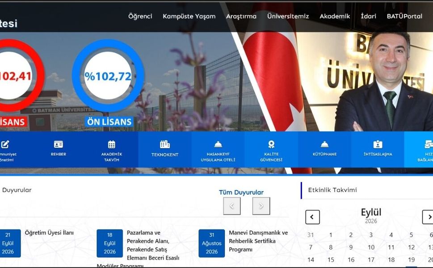Go to previous announcements with left arrow
433x268 pixels.
click(x=232, y=206)
